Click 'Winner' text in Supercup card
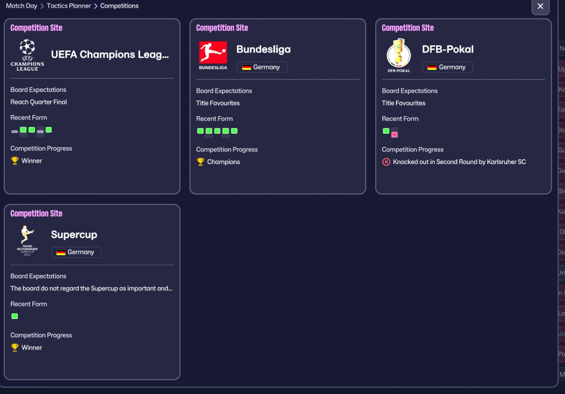 32,348
